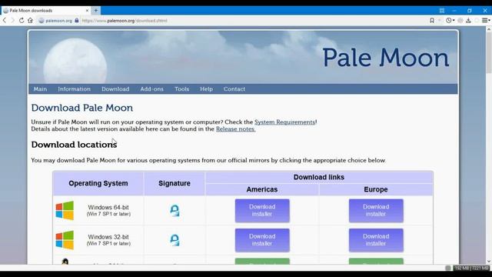Open the history clock dropdown
This screenshot has height=277, width=492.
tap(450, 21)
